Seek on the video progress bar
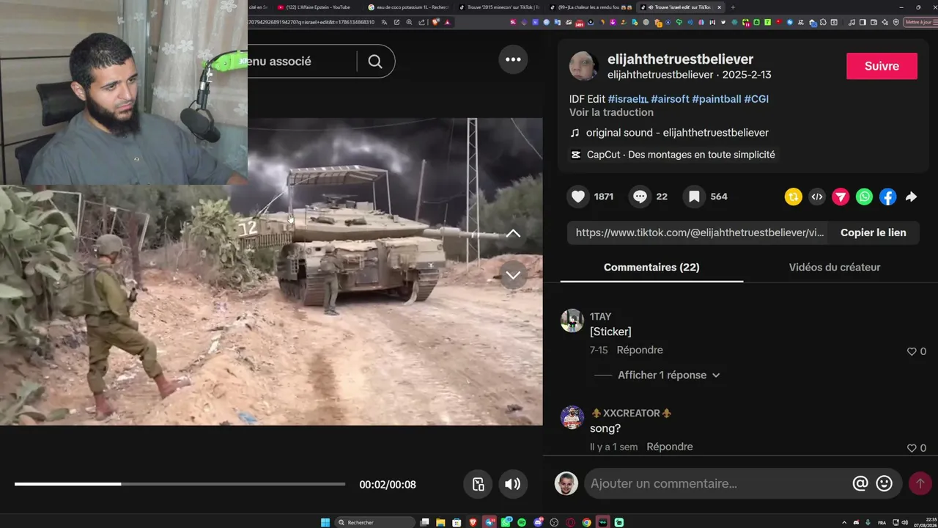938x528 pixels. [x=180, y=484]
